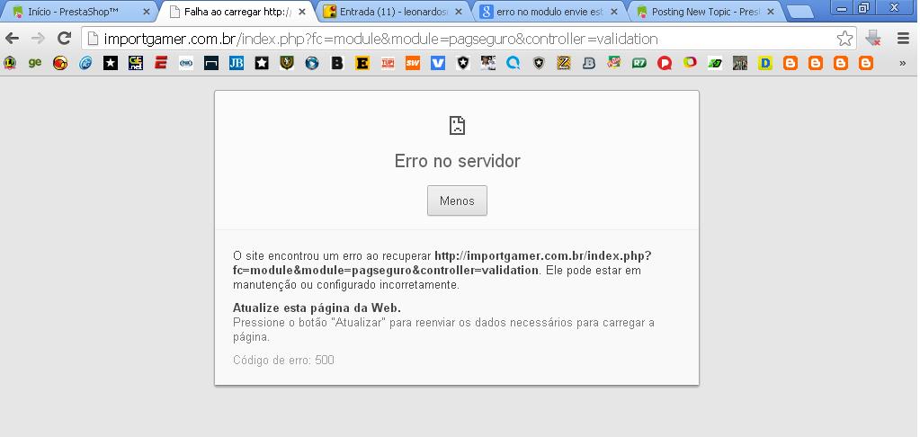Open the green-and-black sports bookmark icon
The height and width of the screenshot is (437, 920).
pos(715,63)
